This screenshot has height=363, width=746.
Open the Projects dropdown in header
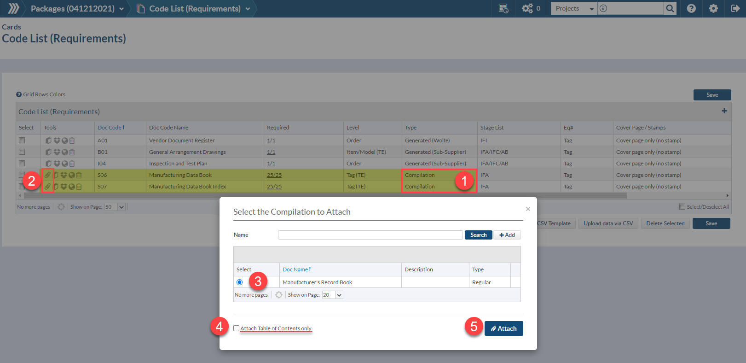(574, 8)
